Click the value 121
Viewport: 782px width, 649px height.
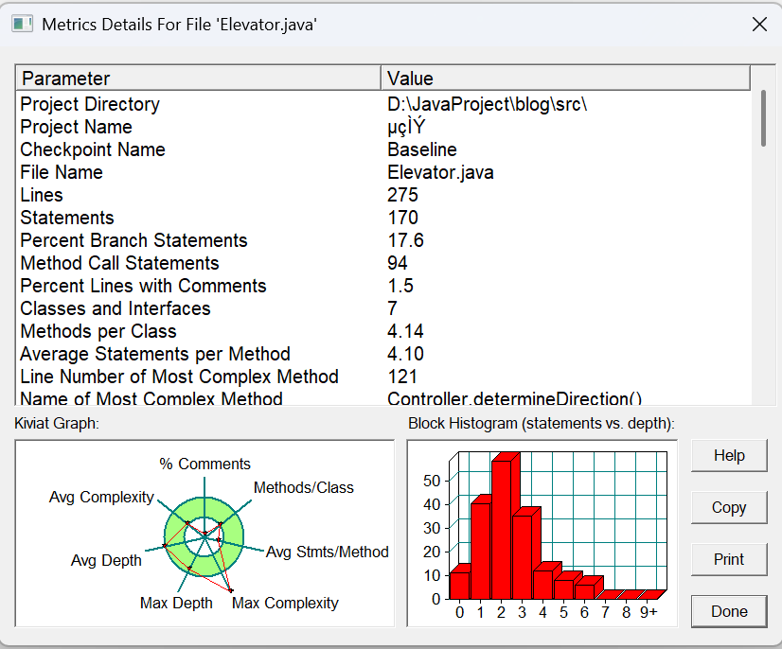click(x=402, y=377)
